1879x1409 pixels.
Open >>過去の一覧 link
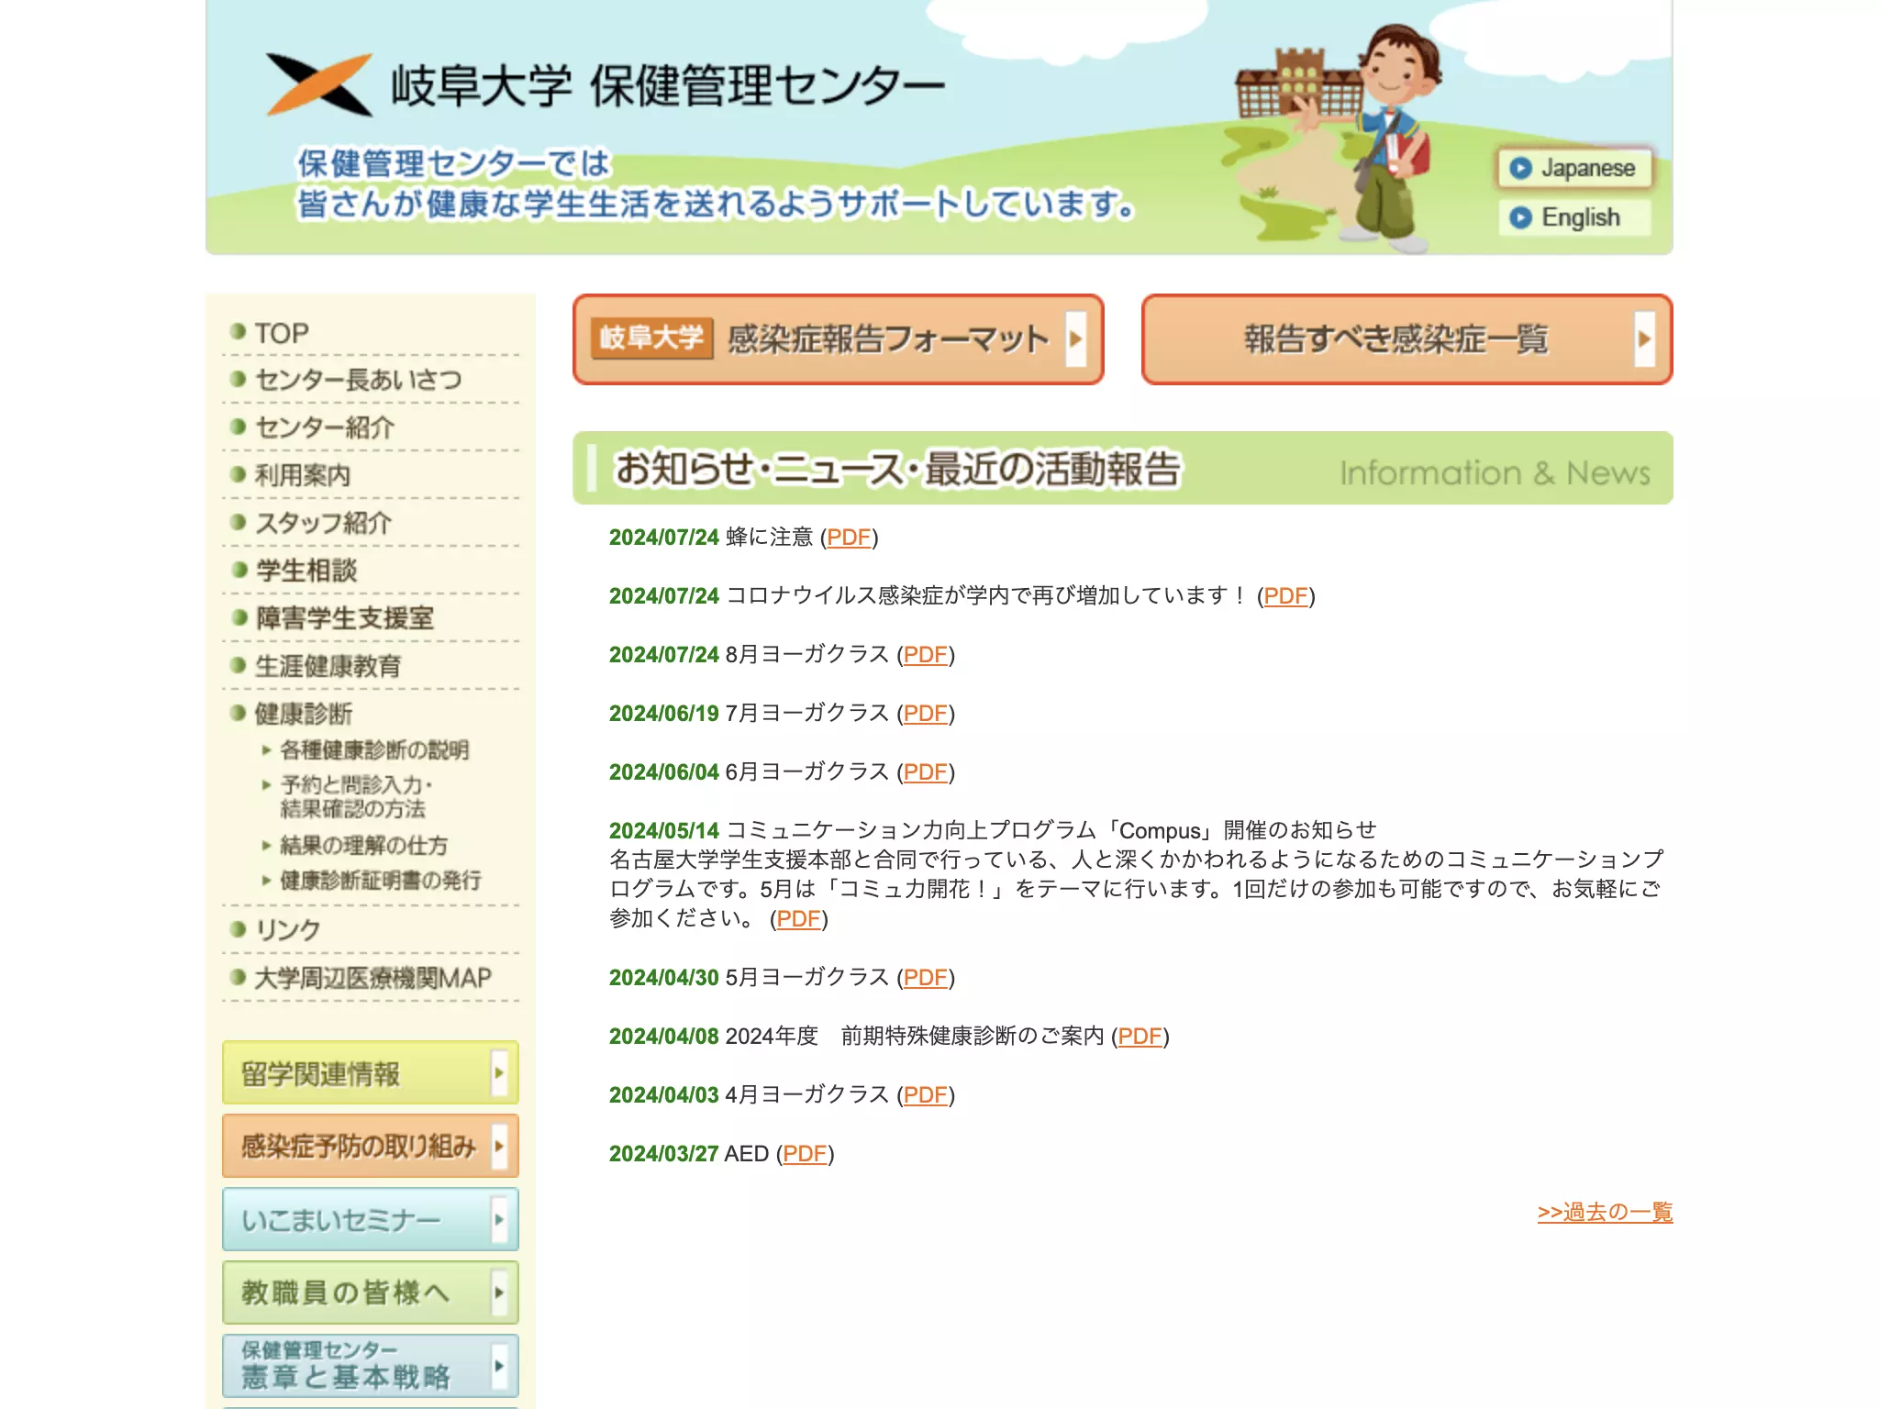[1605, 1213]
